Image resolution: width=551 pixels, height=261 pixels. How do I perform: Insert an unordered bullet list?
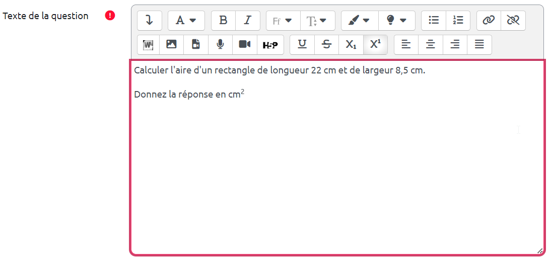pos(433,21)
